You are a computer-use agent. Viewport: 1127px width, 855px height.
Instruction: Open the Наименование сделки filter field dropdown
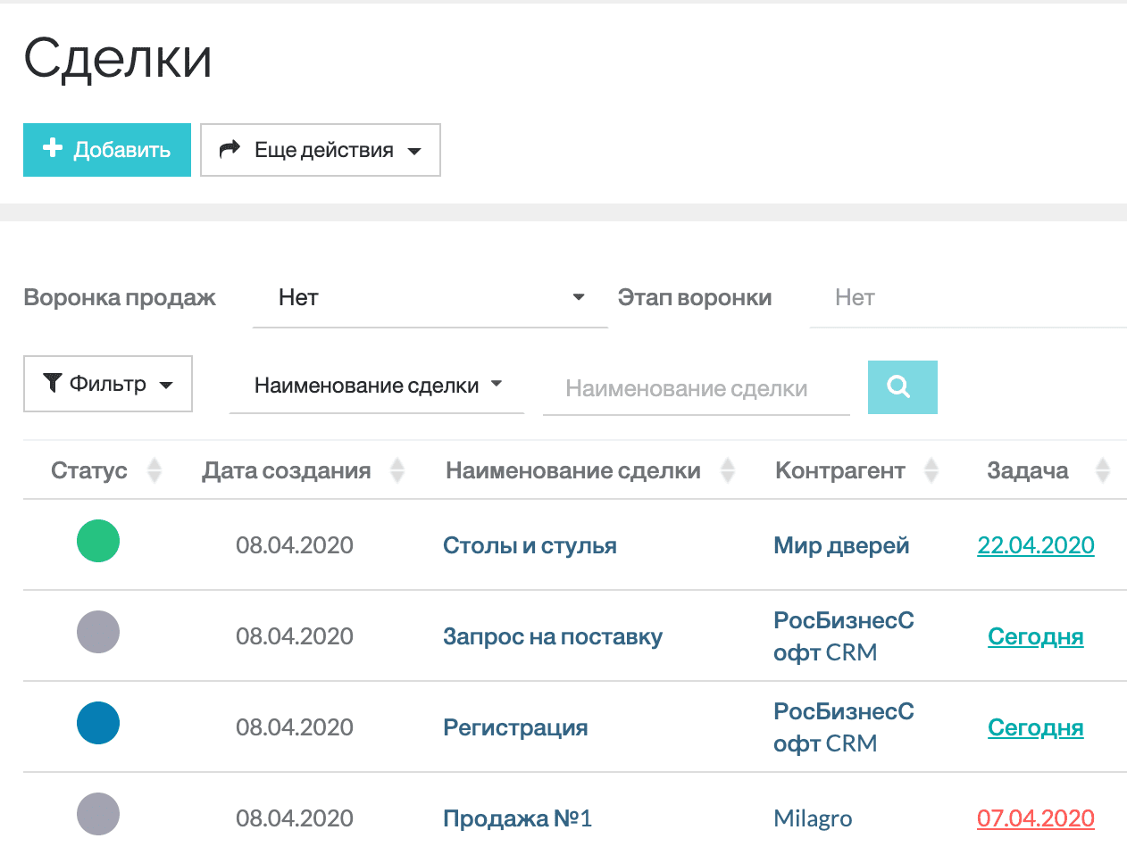pyautogui.click(x=497, y=384)
